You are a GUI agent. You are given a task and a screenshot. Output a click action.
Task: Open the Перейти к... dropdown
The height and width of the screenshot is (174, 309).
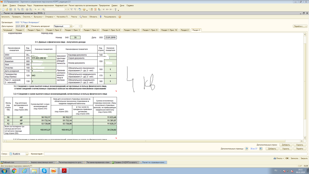tap(300, 26)
